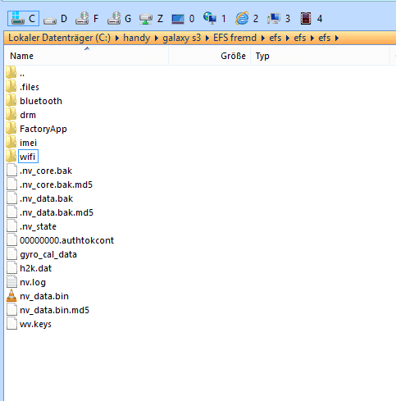Go up via the .. folder
This screenshot has width=396, height=401.
coord(22,73)
